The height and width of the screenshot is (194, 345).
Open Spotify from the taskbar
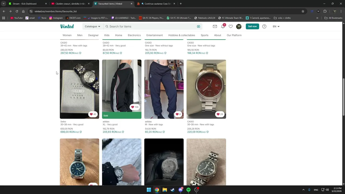pyautogui.click(x=188, y=190)
